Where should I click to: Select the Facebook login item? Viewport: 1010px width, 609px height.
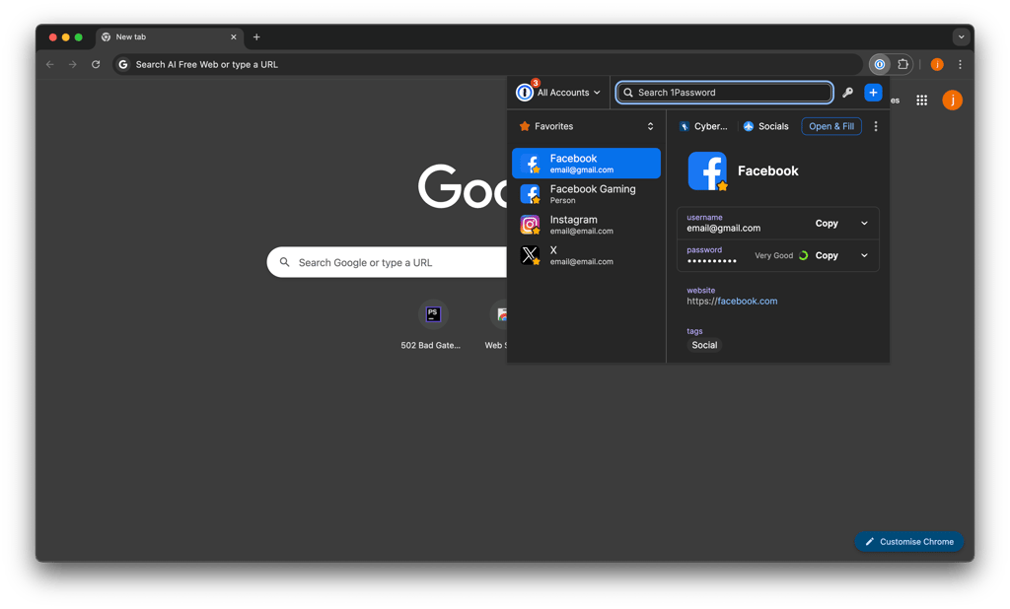[x=586, y=164]
